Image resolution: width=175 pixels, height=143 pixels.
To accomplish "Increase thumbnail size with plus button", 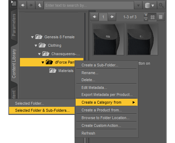I will 146,15.
